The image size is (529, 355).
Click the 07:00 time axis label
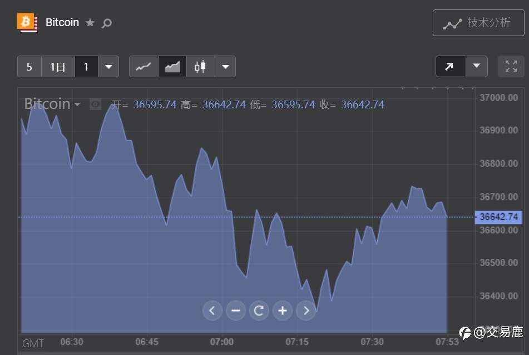pos(221,342)
